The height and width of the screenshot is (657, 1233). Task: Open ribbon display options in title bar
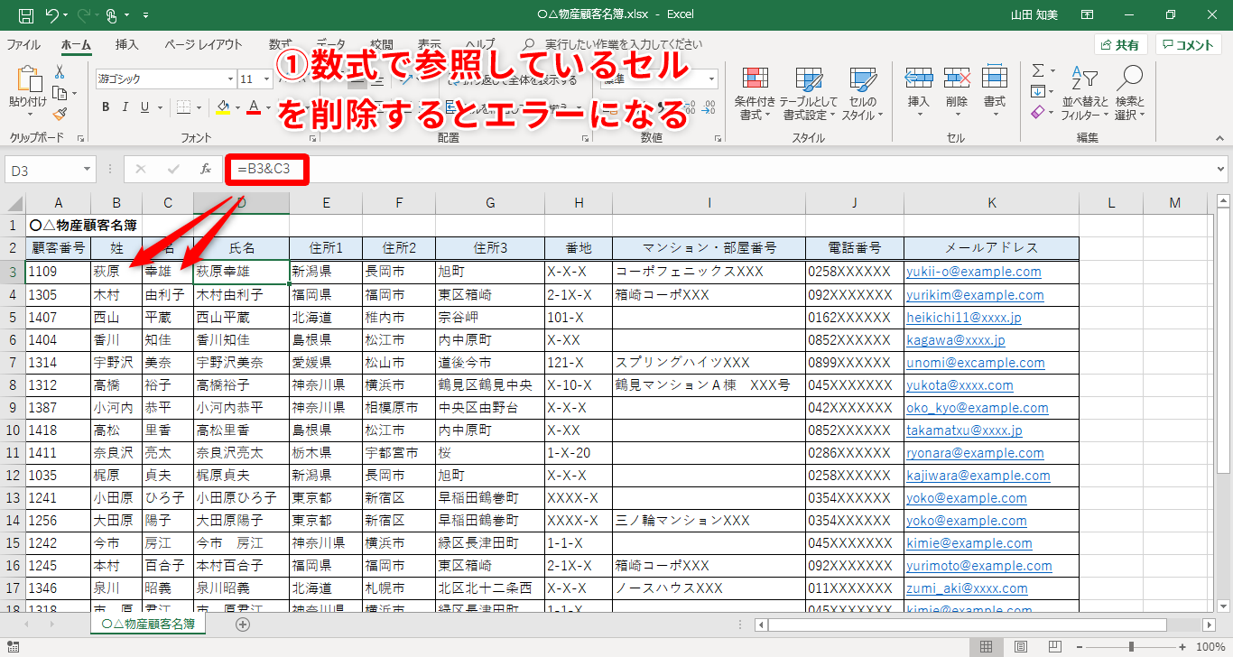(1088, 15)
